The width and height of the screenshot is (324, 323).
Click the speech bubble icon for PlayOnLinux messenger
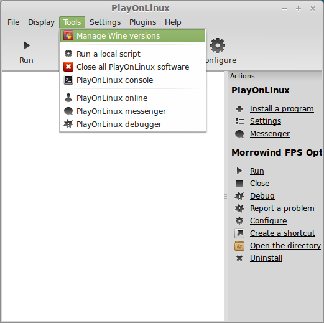point(68,111)
